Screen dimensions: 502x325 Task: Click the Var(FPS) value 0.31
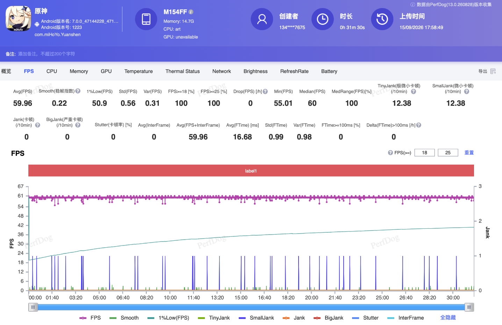152,103
